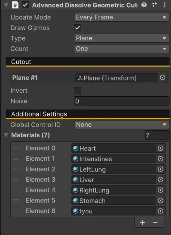This screenshot has height=235, width=171.
Task: Open component presets sliders icon
Action: (154, 5)
